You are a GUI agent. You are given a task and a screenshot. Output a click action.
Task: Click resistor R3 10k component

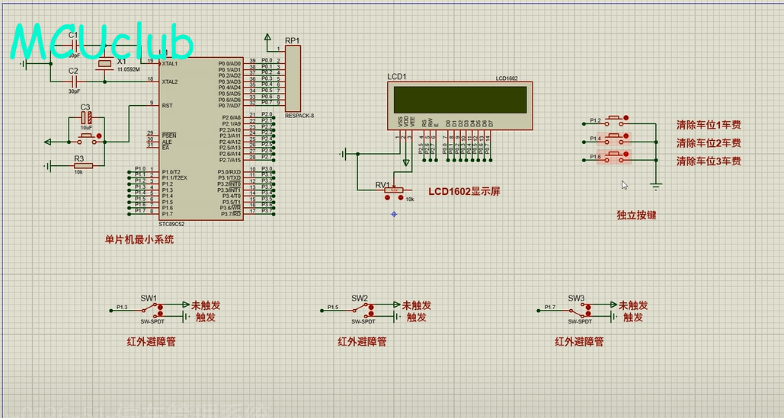point(83,165)
